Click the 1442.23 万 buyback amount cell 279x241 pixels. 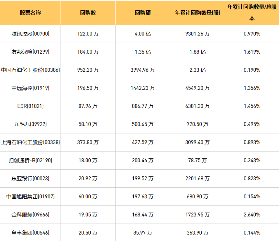[143, 88]
